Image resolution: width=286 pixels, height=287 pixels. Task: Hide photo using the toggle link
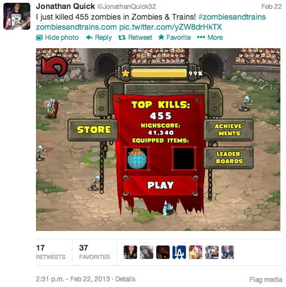tap(57, 38)
